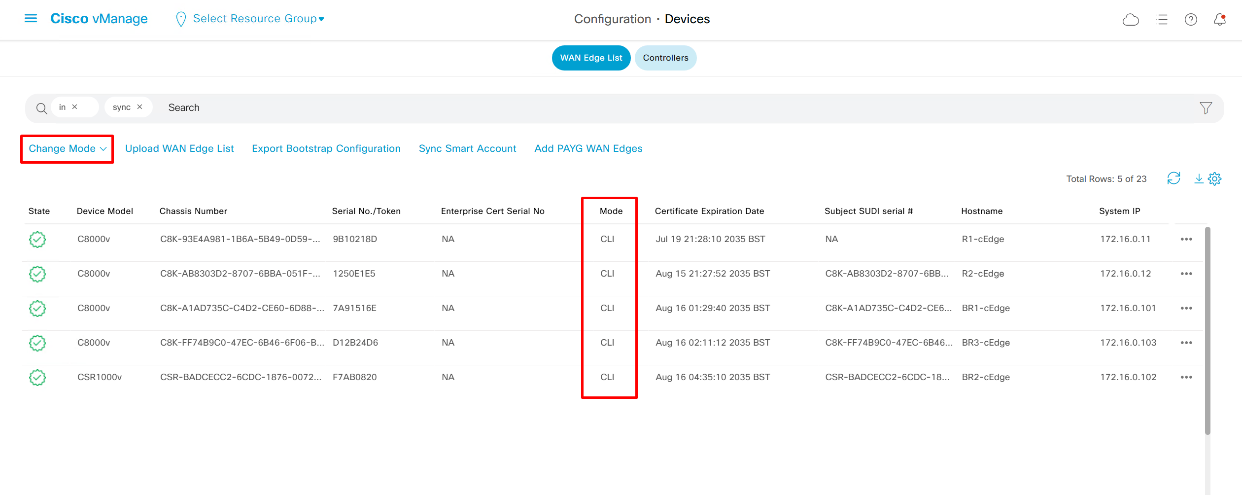Open the hamburger navigation menu

[31, 19]
